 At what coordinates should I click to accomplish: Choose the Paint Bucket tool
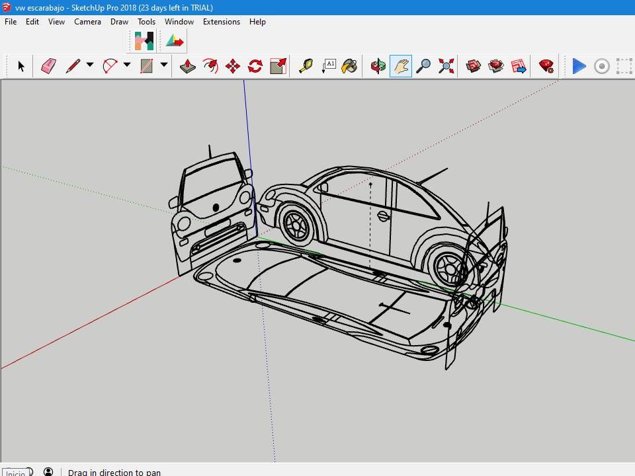349,66
